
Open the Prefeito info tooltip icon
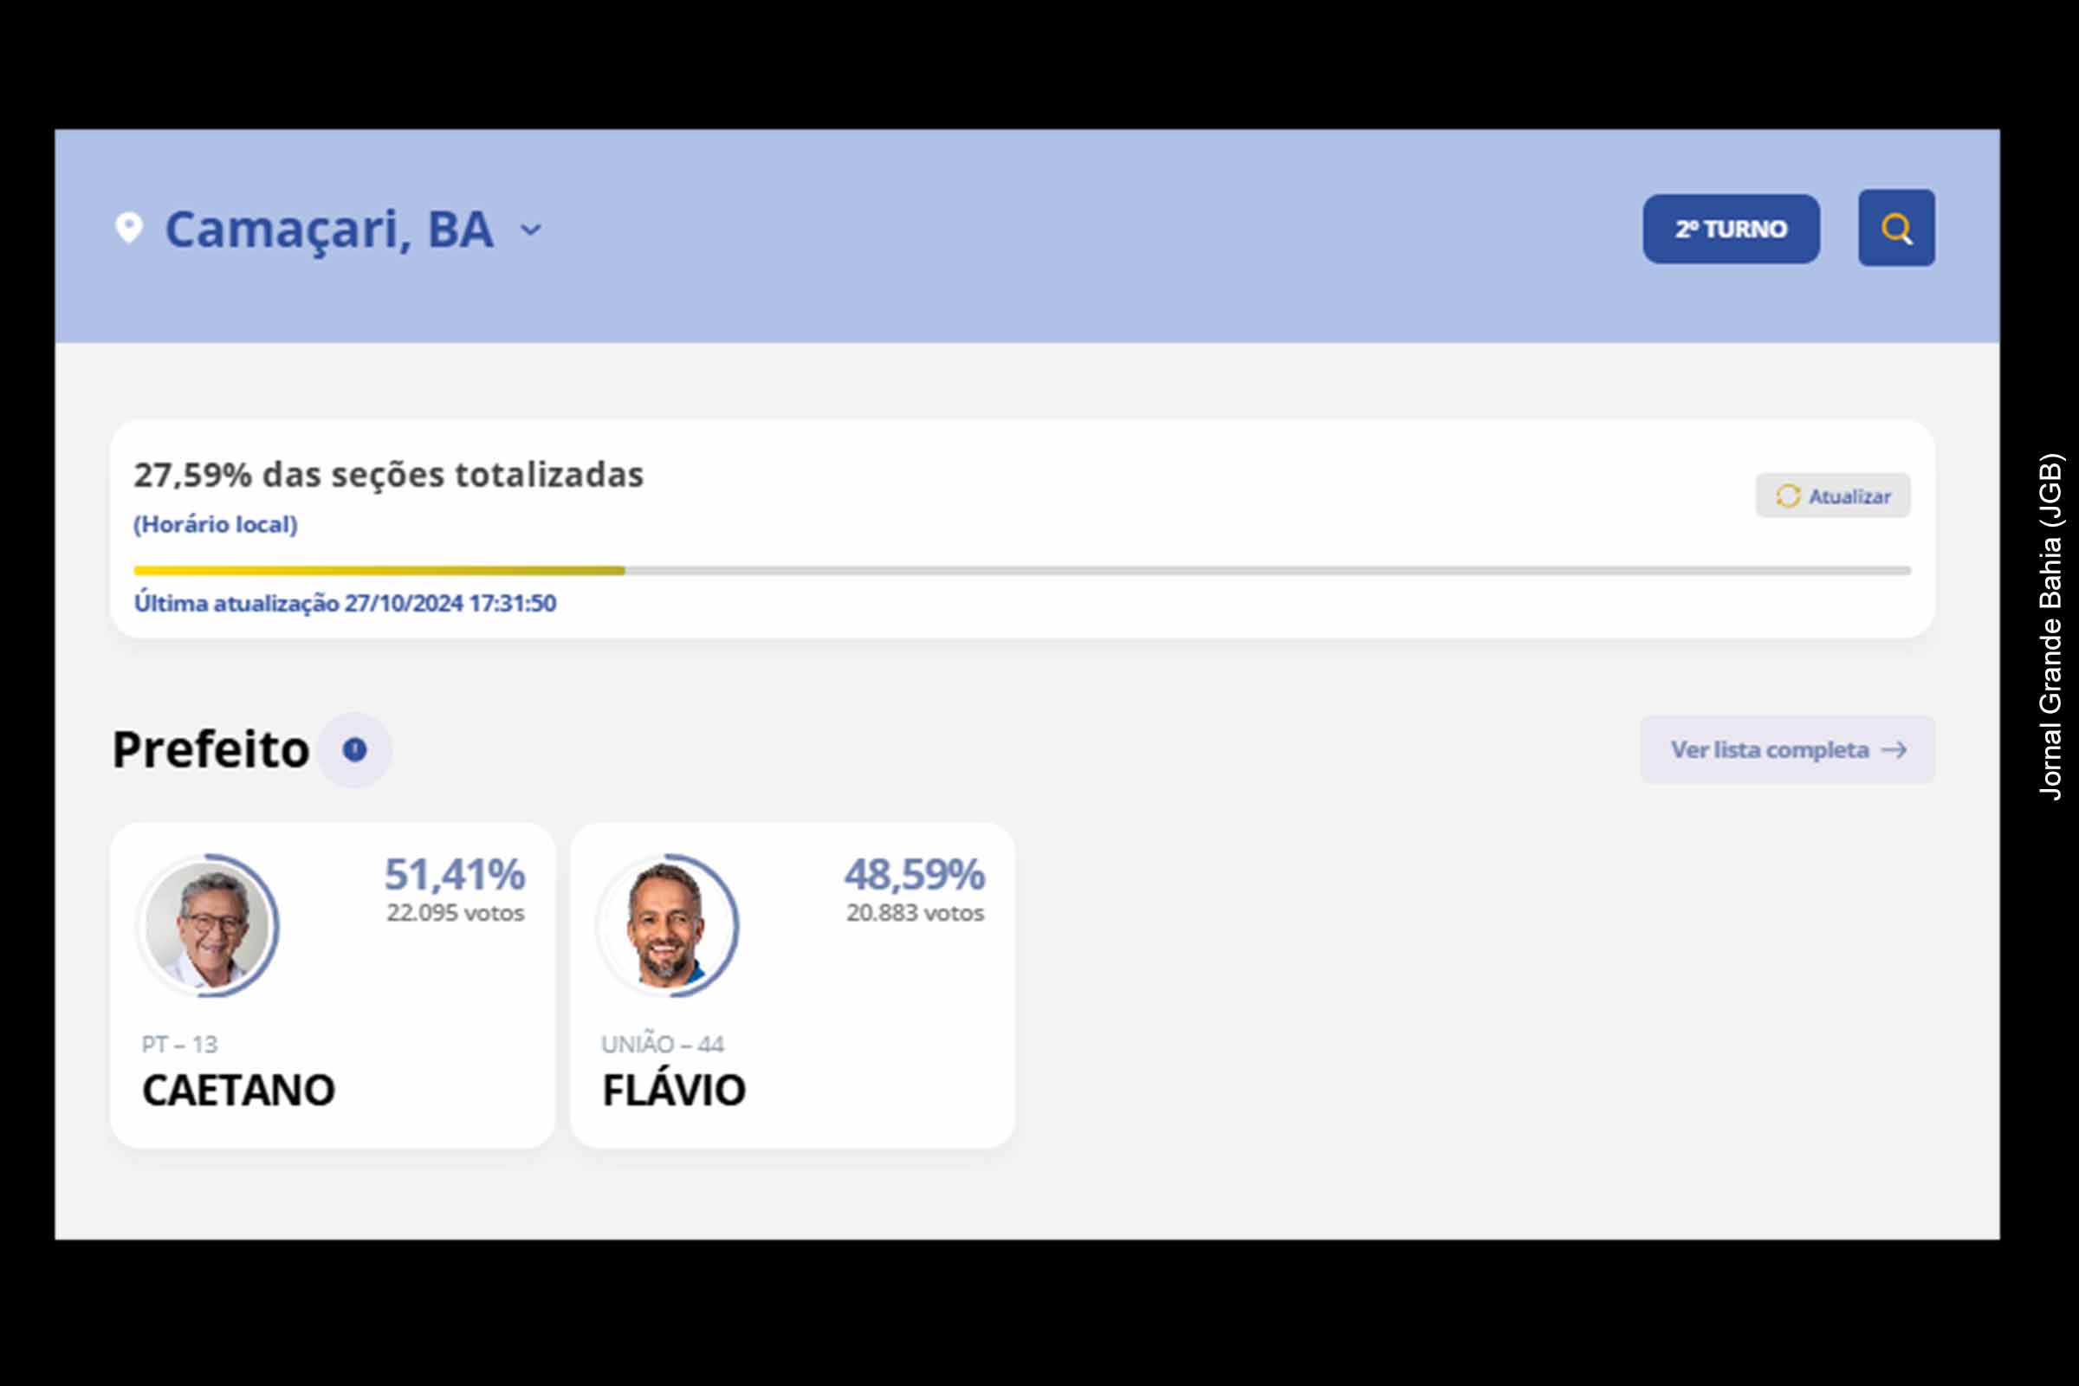354,748
